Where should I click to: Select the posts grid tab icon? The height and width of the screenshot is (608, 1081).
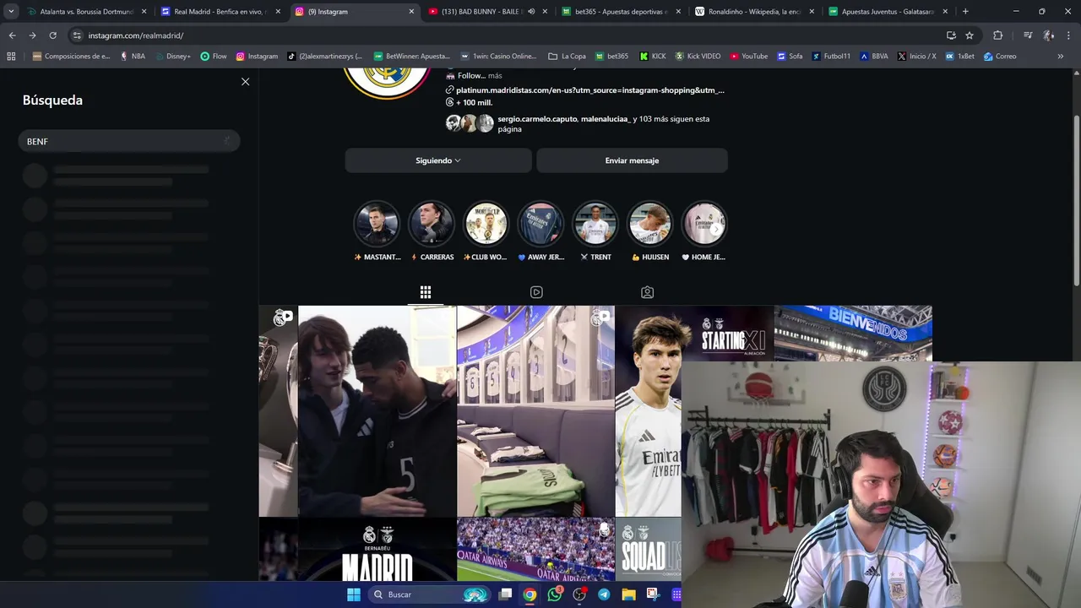pyautogui.click(x=426, y=292)
